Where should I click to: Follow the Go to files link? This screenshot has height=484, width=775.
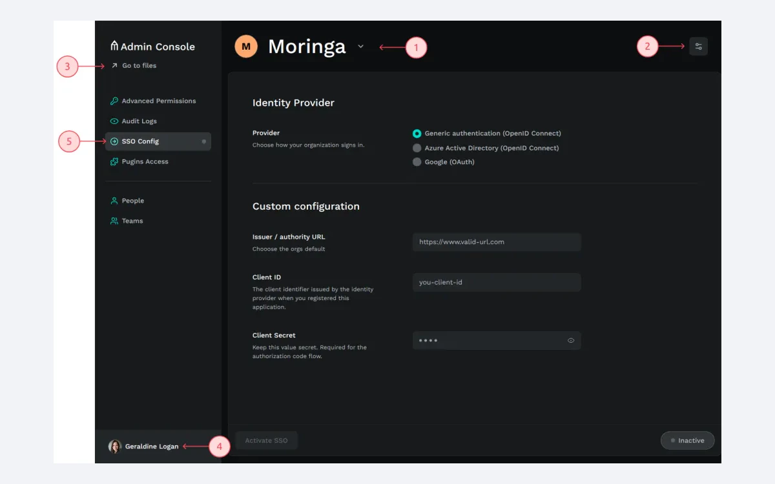(139, 65)
